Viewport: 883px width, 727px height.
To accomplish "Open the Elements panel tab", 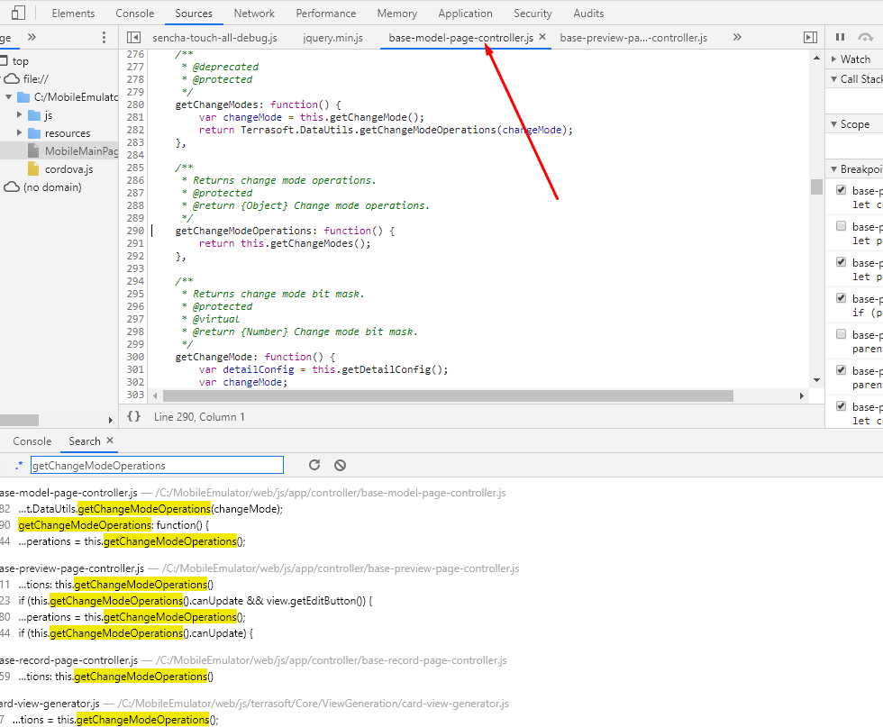I will coord(73,13).
